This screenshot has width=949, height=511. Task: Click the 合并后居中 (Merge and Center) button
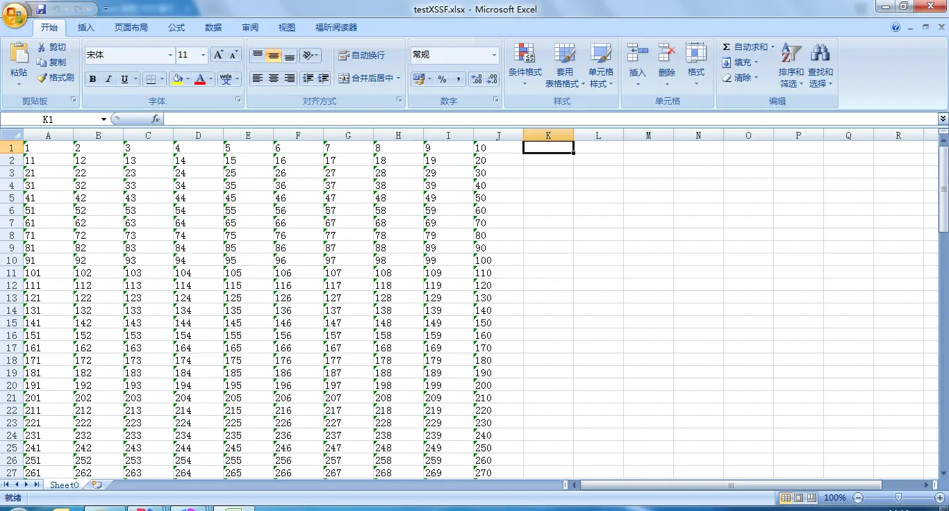[x=370, y=78]
